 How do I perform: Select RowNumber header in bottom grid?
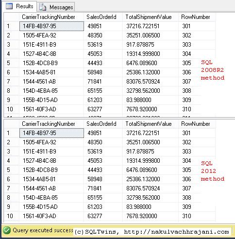[197, 124]
